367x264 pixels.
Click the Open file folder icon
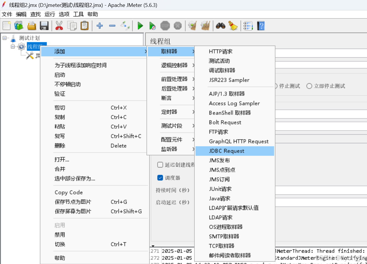31,26
